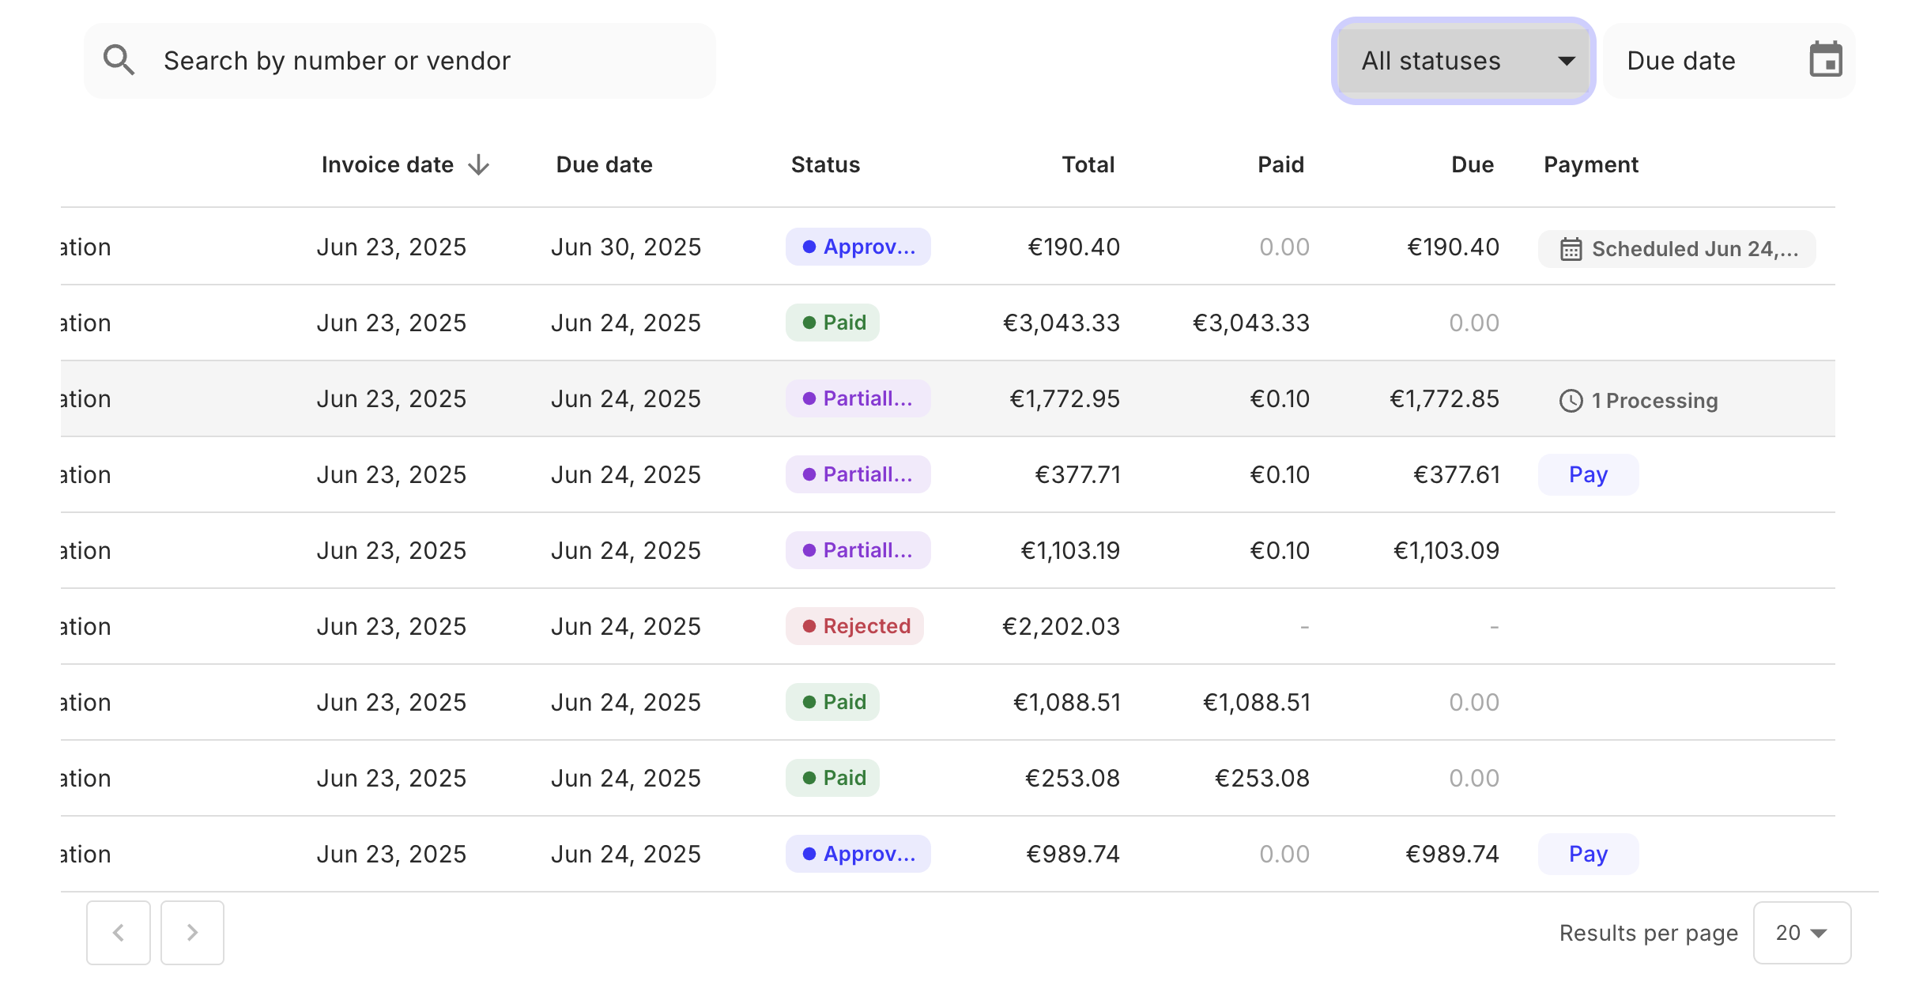This screenshot has width=1912, height=985.
Task: Sort by Due date column header
Action: point(604,164)
